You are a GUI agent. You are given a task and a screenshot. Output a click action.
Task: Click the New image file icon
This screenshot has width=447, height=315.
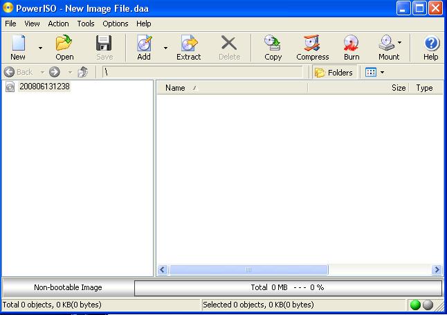tap(18, 43)
